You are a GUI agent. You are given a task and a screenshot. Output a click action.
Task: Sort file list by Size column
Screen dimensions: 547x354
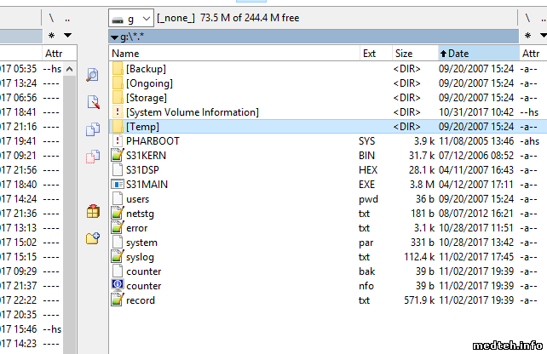coord(404,54)
